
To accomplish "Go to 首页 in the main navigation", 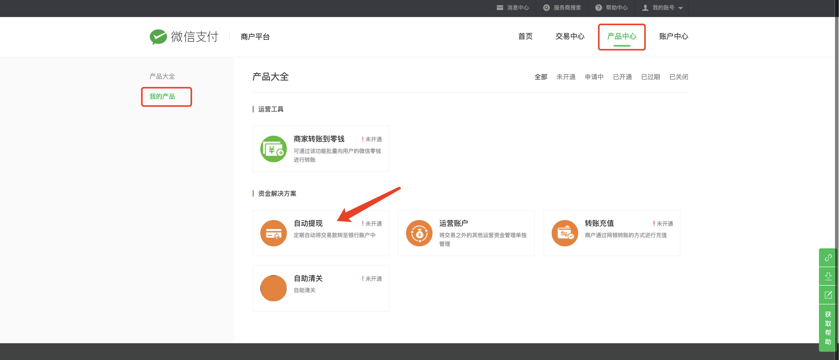I will click(525, 36).
